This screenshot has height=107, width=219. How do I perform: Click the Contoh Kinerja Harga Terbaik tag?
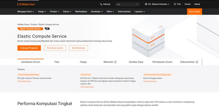28,75
